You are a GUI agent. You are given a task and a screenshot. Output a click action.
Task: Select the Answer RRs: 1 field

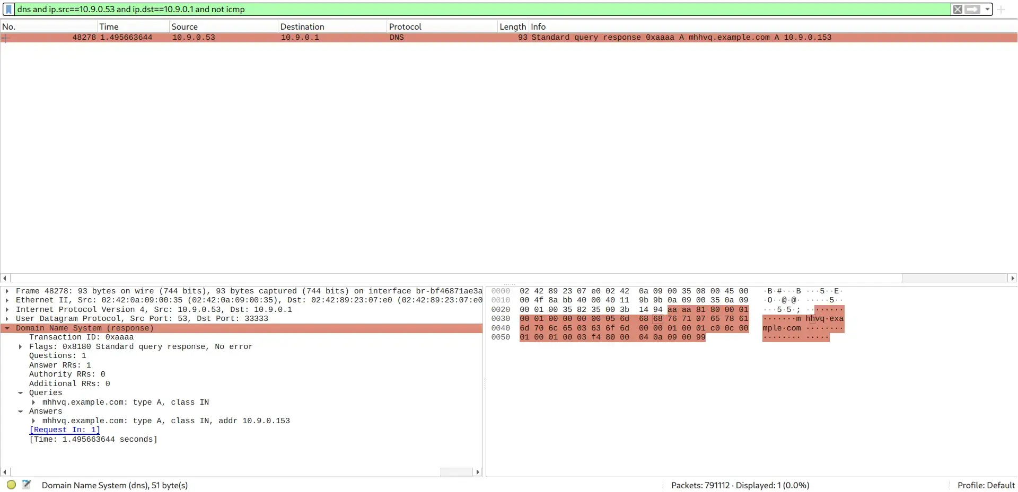[x=60, y=365]
